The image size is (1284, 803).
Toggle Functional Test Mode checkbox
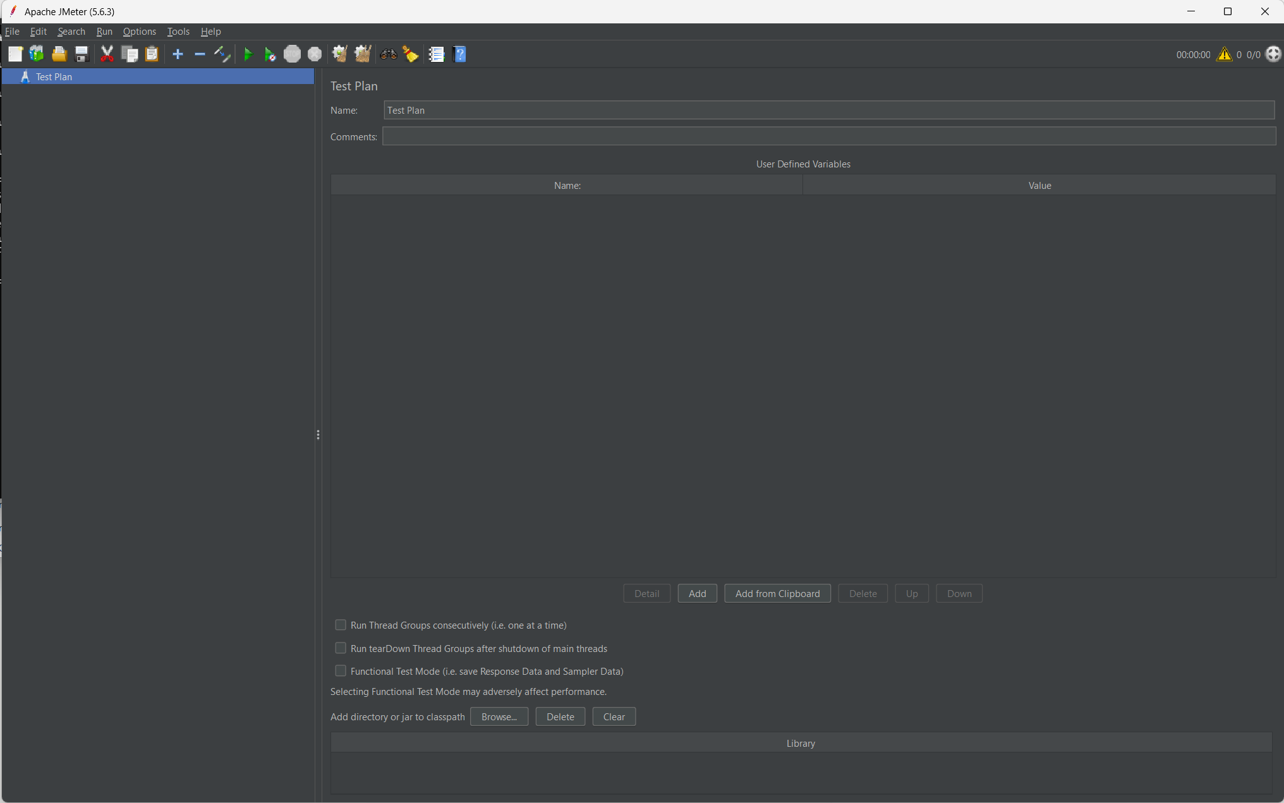tap(341, 671)
